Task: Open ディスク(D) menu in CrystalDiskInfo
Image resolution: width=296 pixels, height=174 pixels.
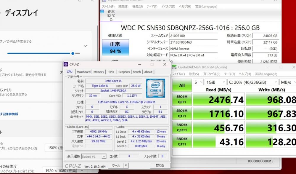Action: (168, 7)
